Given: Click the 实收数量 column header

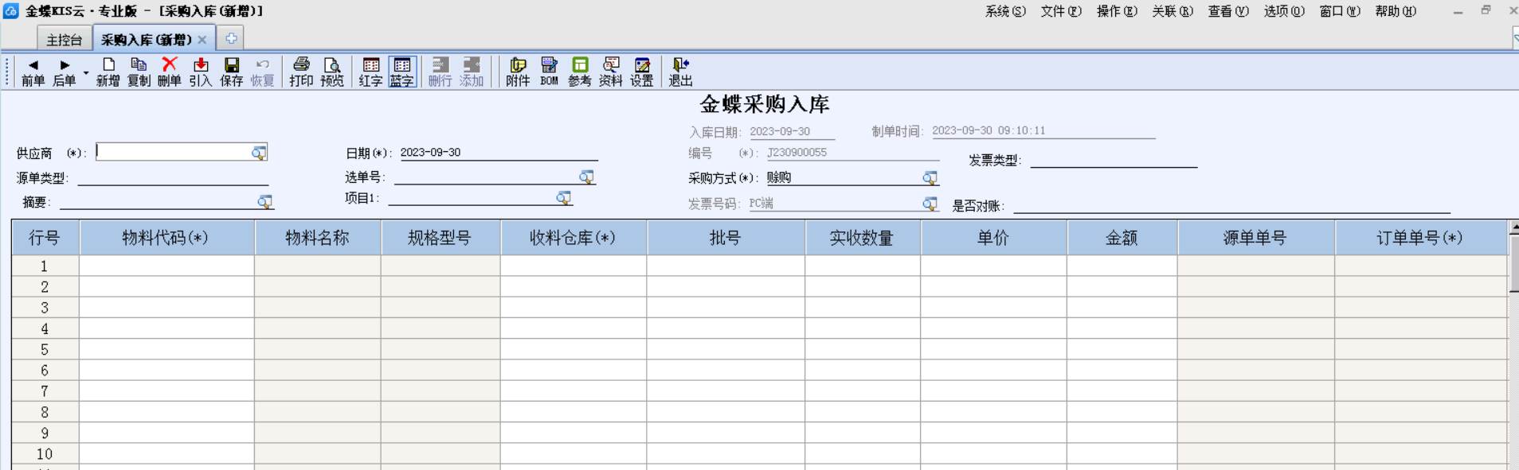Looking at the screenshot, I should (863, 238).
